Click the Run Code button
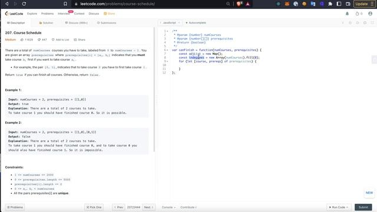The image size is (377, 212). [x=339, y=207]
